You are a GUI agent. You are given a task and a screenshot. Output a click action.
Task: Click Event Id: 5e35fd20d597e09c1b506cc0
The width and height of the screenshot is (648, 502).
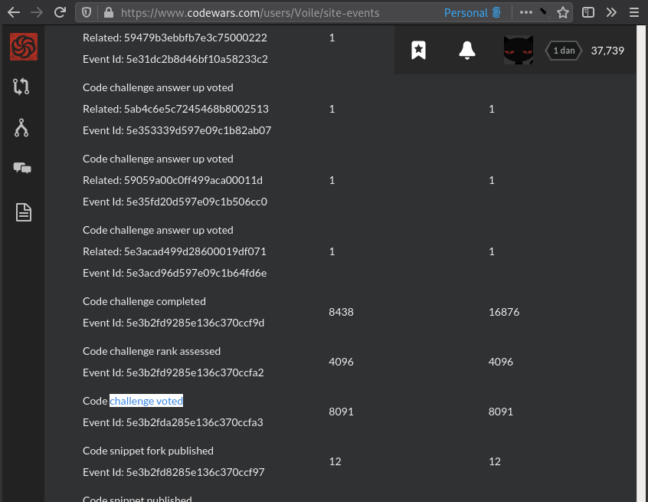coord(175,202)
